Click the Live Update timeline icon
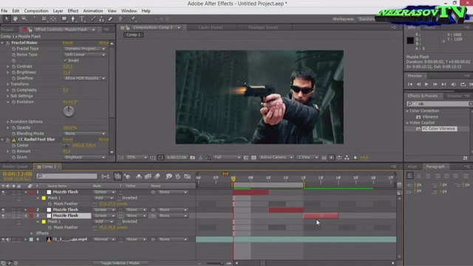The image size is (473, 266). coord(118,177)
